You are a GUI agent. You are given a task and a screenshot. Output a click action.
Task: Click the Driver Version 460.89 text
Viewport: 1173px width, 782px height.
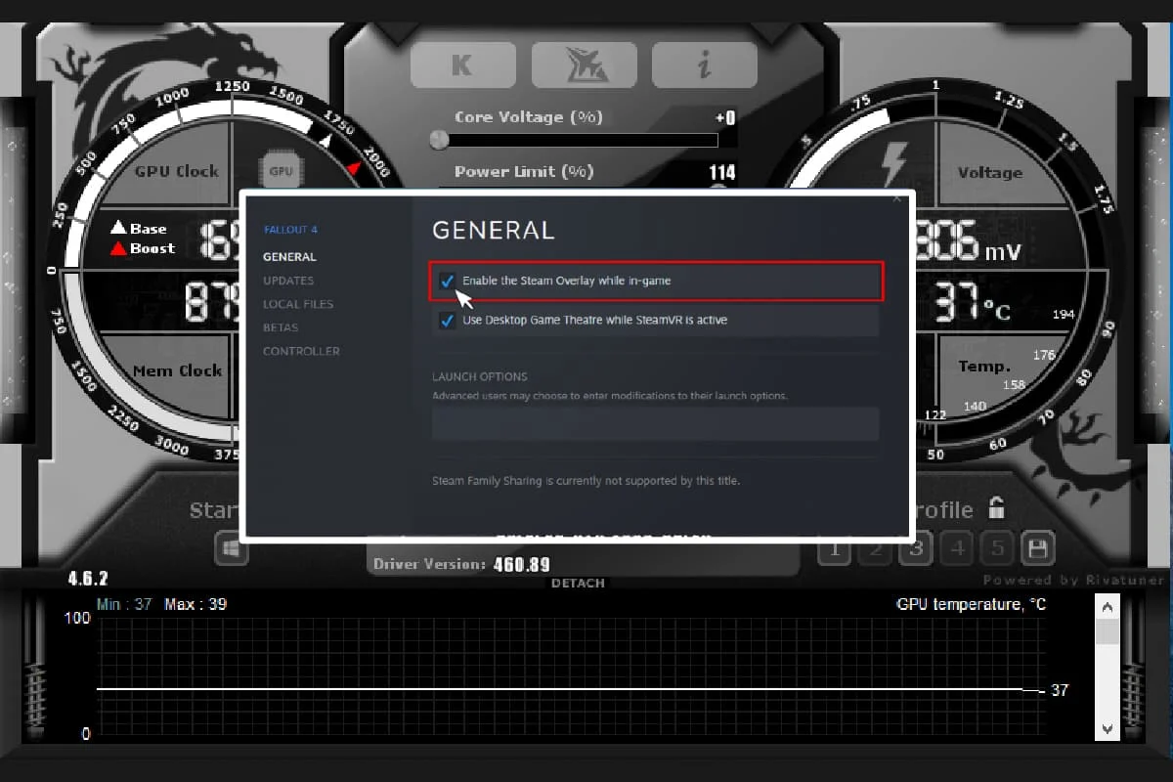click(461, 564)
